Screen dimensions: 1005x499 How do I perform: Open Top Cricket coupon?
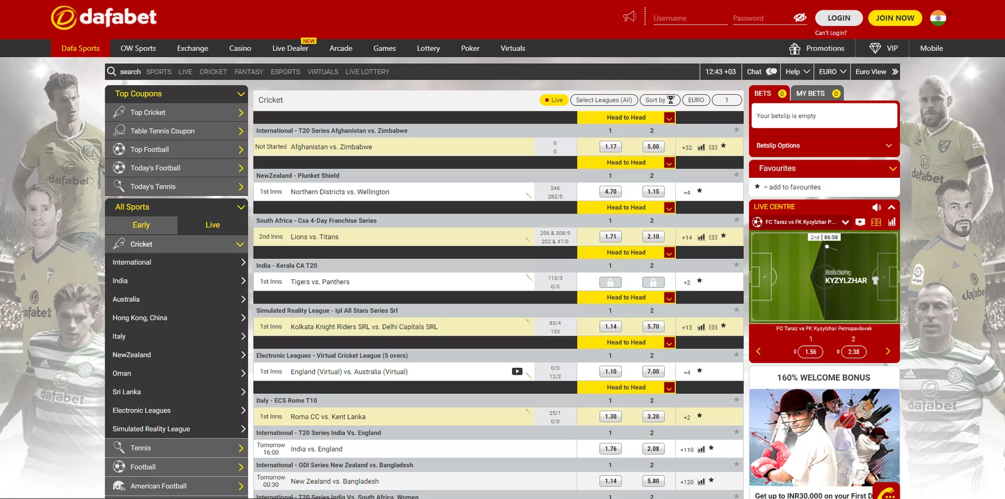click(x=176, y=112)
